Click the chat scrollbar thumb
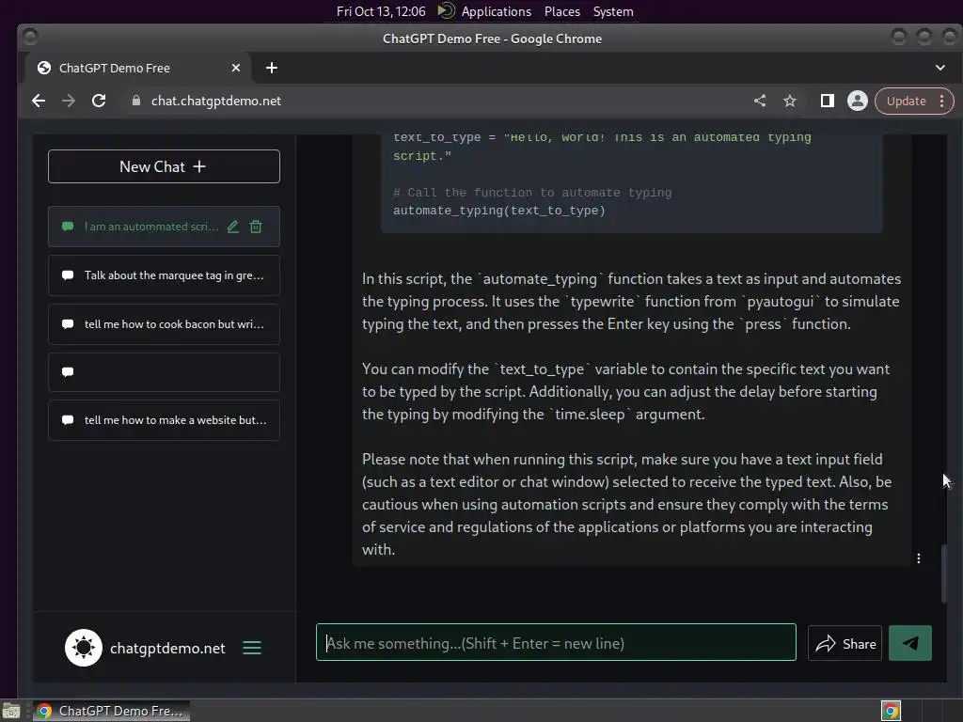Viewport: 963px width, 722px height. [944, 573]
